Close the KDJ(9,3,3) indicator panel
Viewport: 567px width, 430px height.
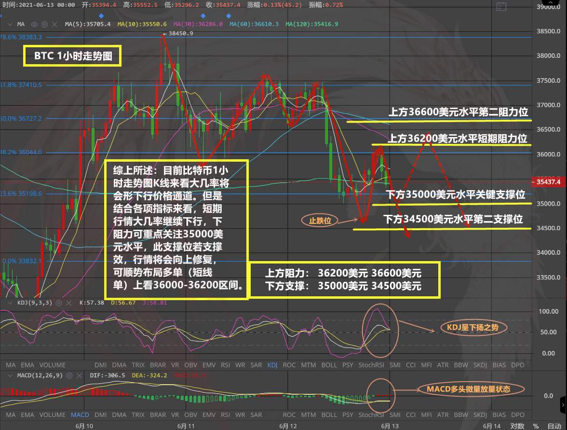[68, 303]
